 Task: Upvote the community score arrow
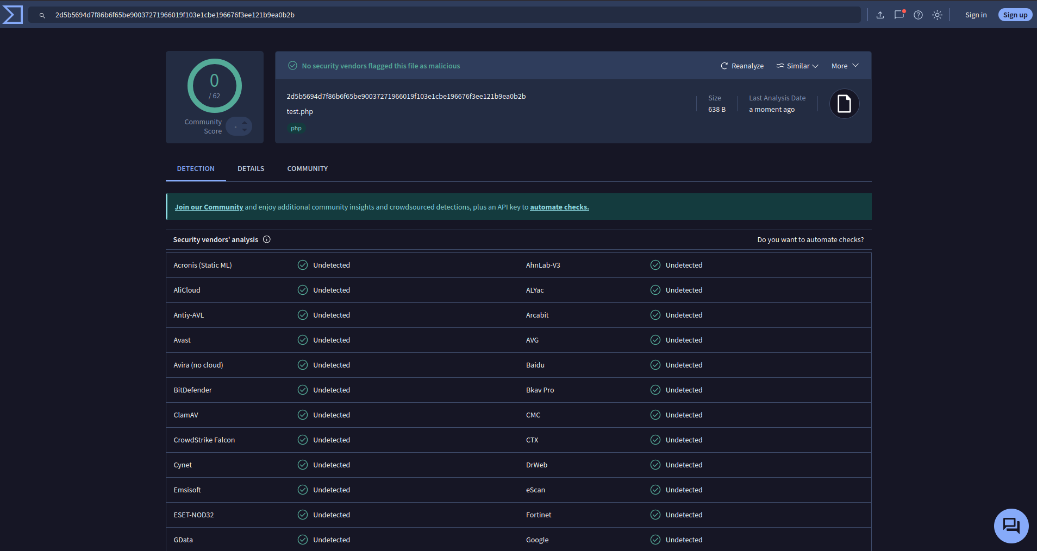click(245, 123)
